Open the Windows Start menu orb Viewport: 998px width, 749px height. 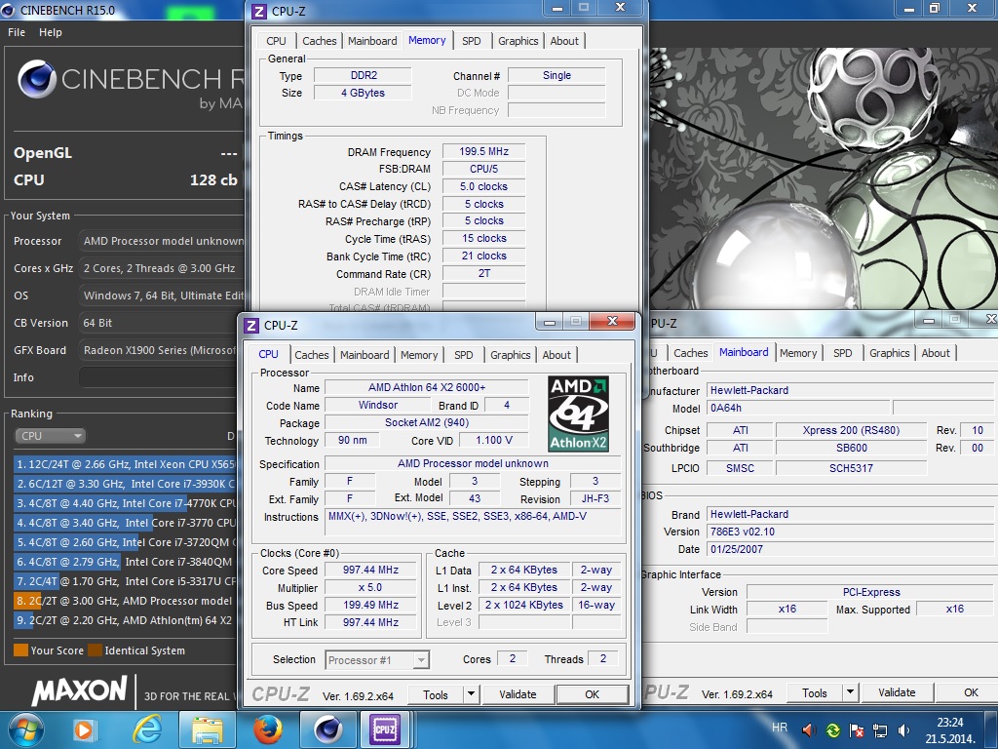point(25,729)
